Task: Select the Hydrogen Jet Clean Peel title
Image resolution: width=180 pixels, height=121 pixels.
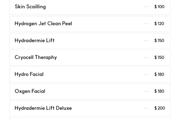Action: pyautogui.click(x=43, y=24)
